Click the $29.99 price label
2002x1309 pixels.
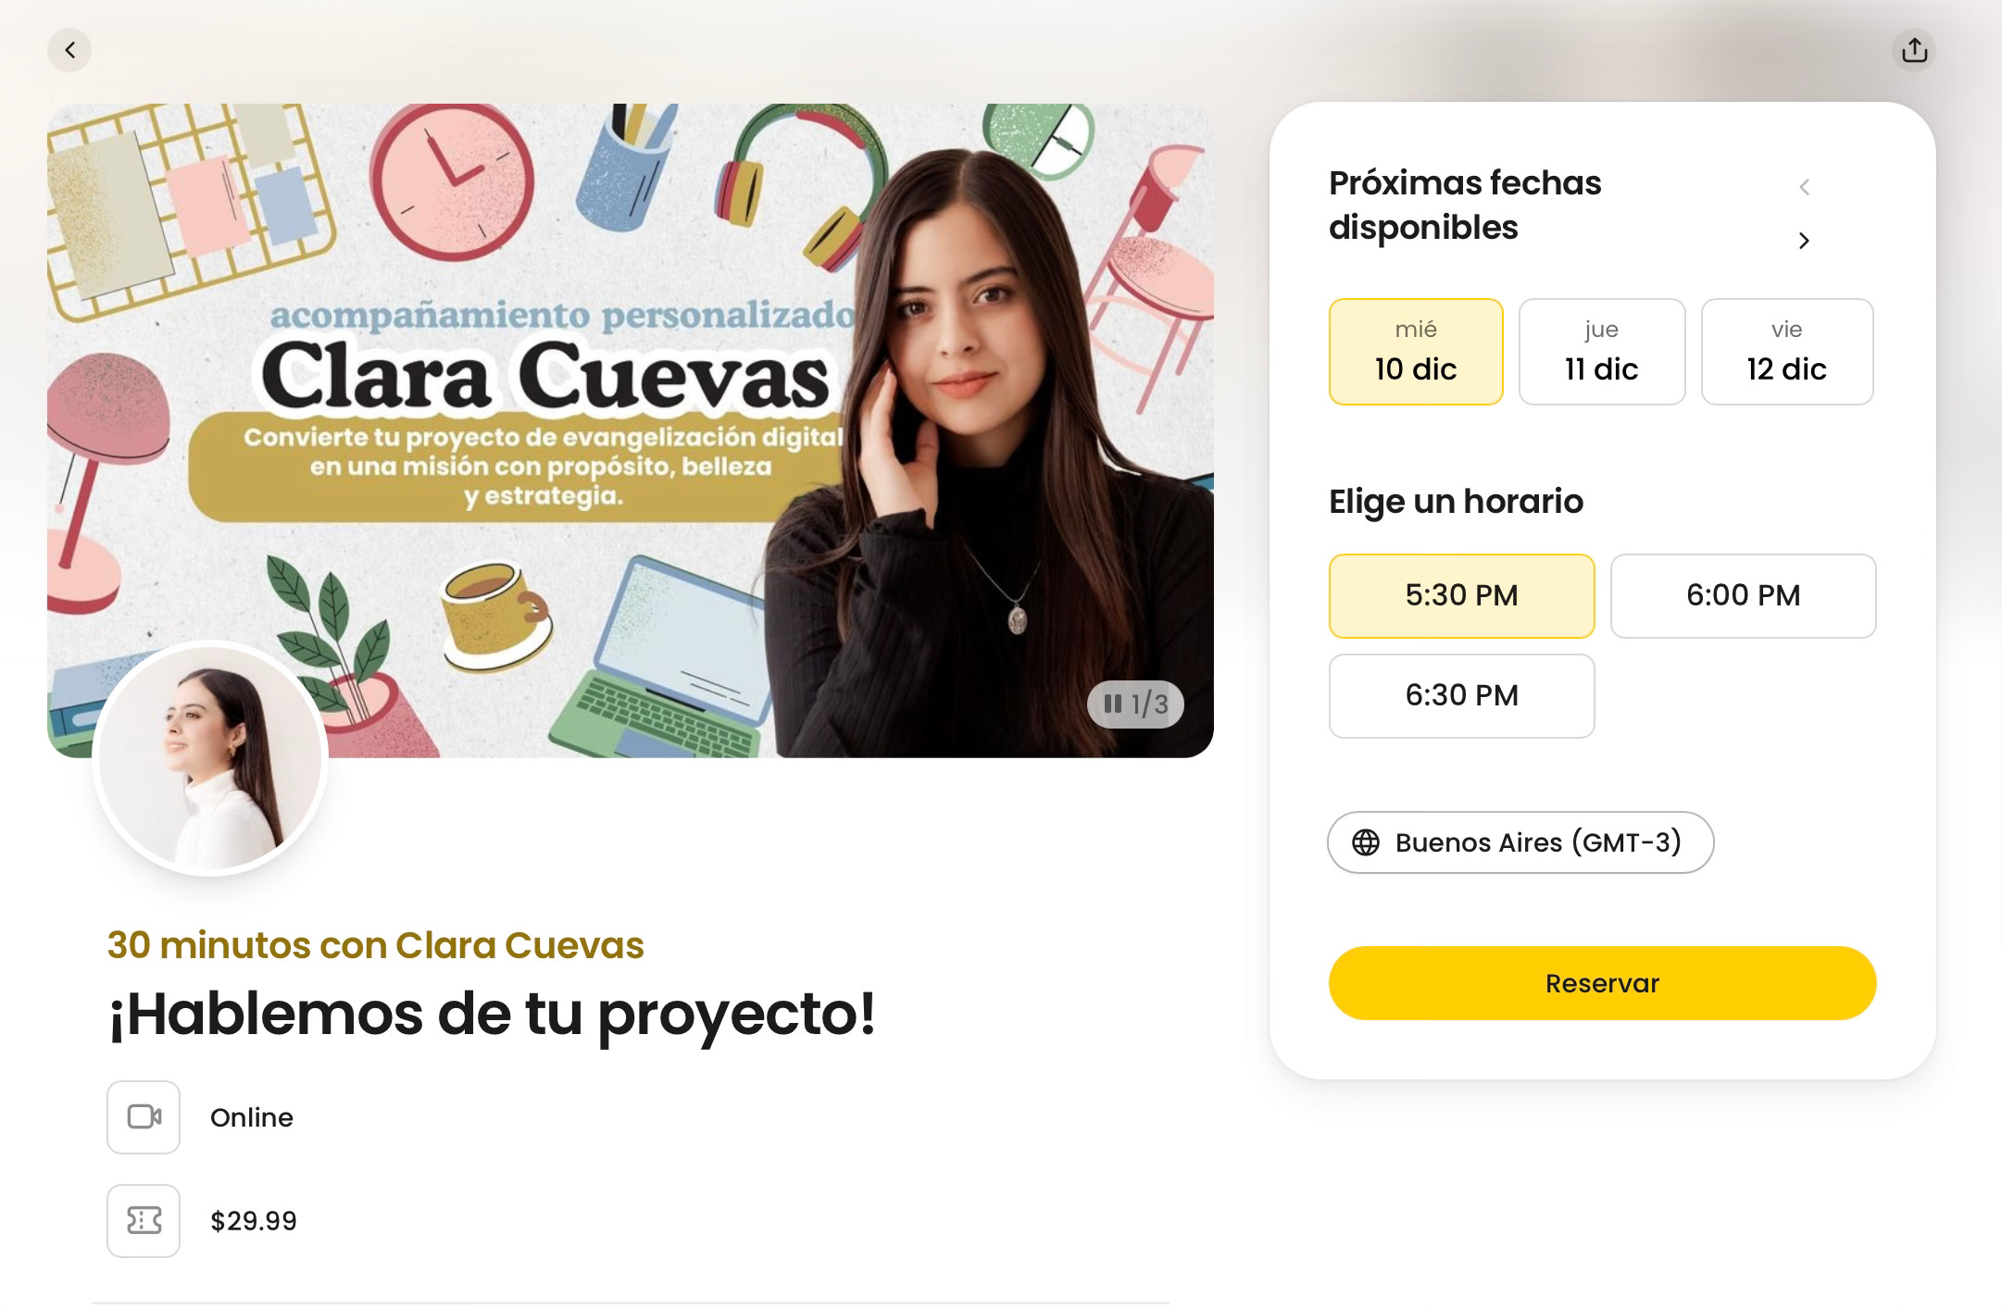(254, 1221)
